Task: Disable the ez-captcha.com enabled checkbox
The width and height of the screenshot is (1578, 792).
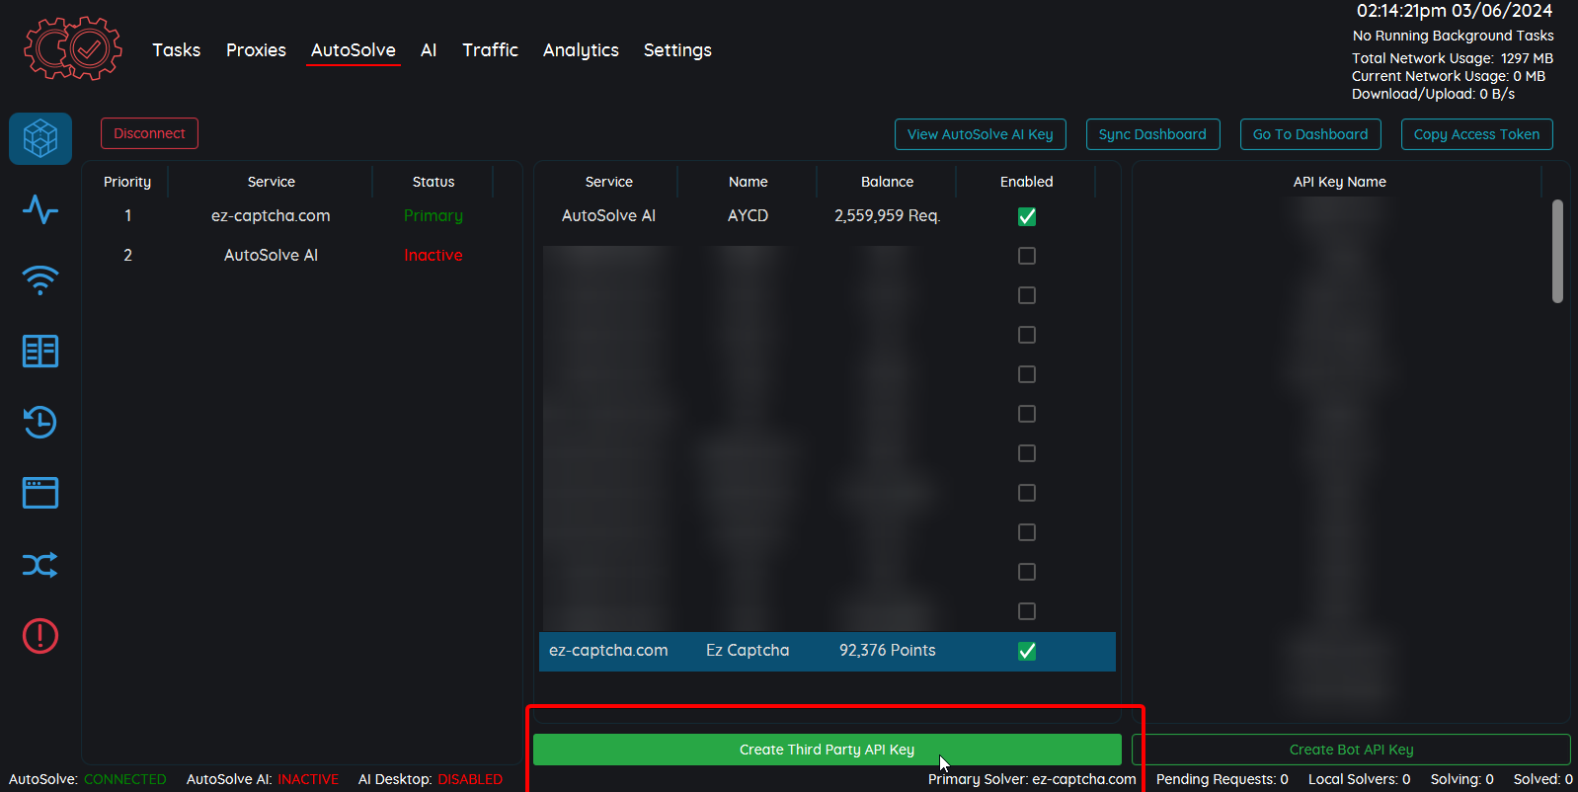Action: [x=1027, y=651]
